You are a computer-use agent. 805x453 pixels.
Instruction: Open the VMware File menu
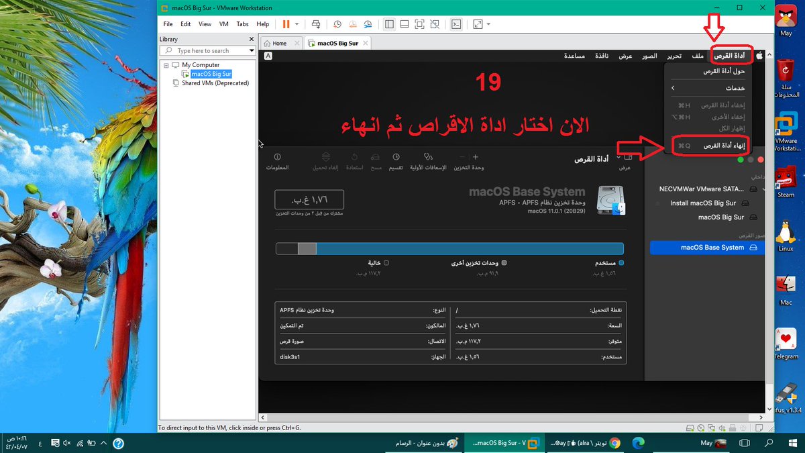point(168,24)
